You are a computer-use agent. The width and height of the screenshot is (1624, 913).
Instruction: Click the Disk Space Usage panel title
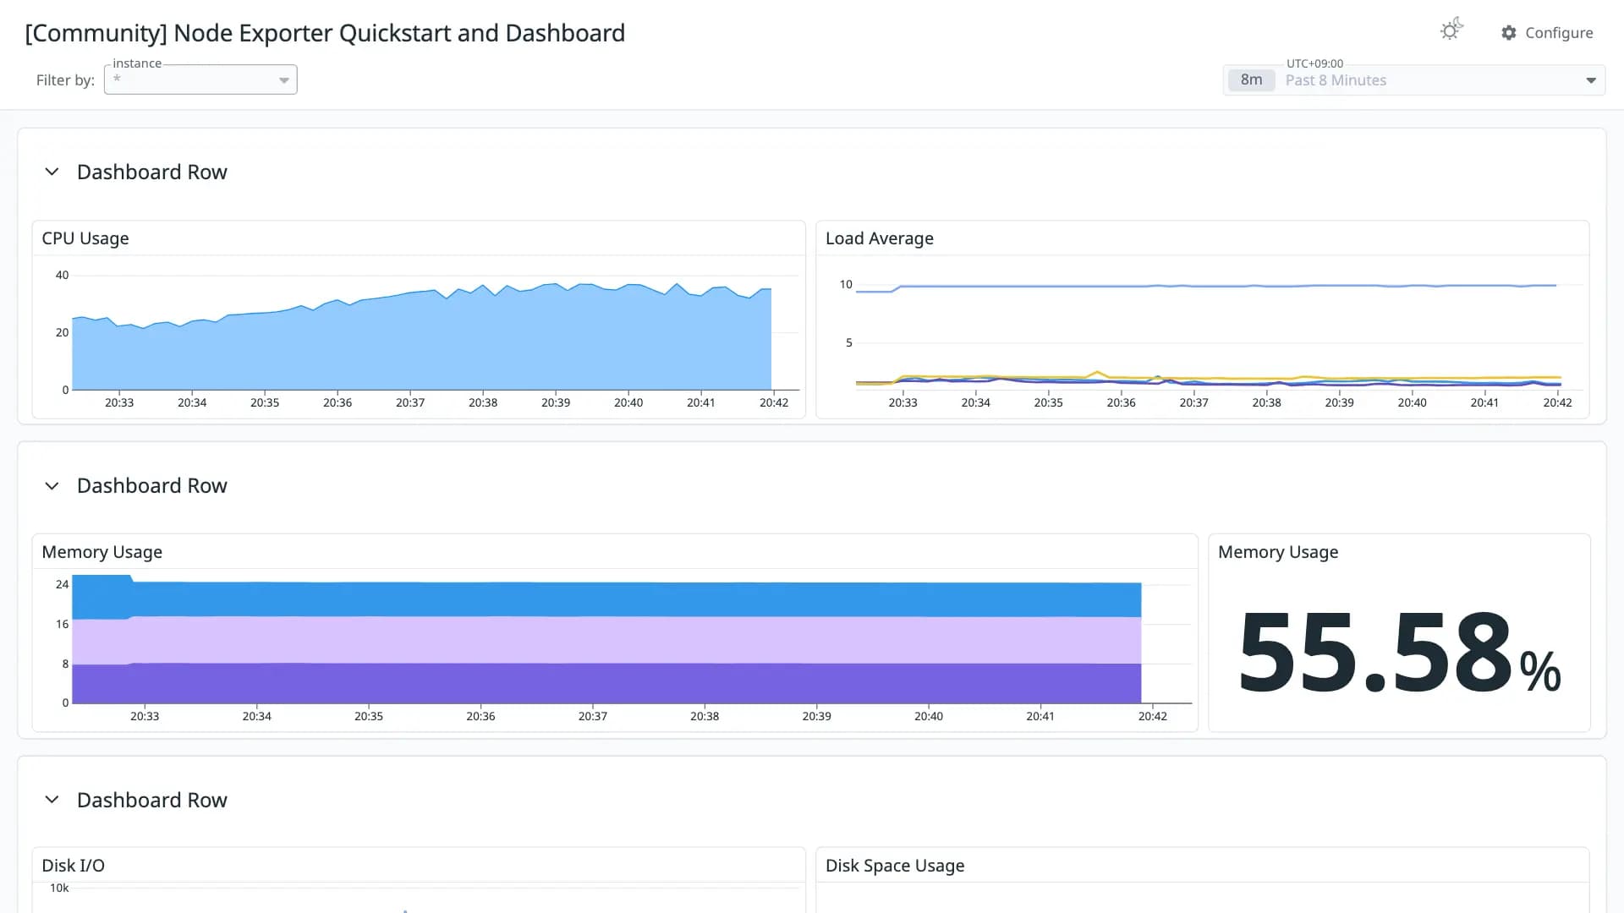tap(895, 866)
